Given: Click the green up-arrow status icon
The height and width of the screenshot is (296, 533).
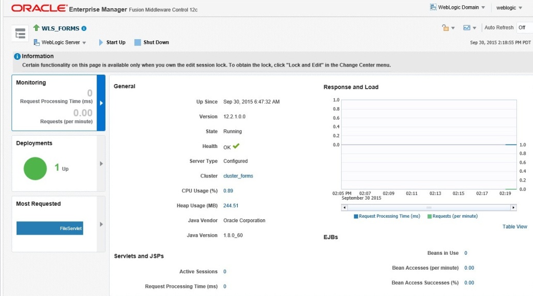Looking at the screenshot, I should pos(36,27).
